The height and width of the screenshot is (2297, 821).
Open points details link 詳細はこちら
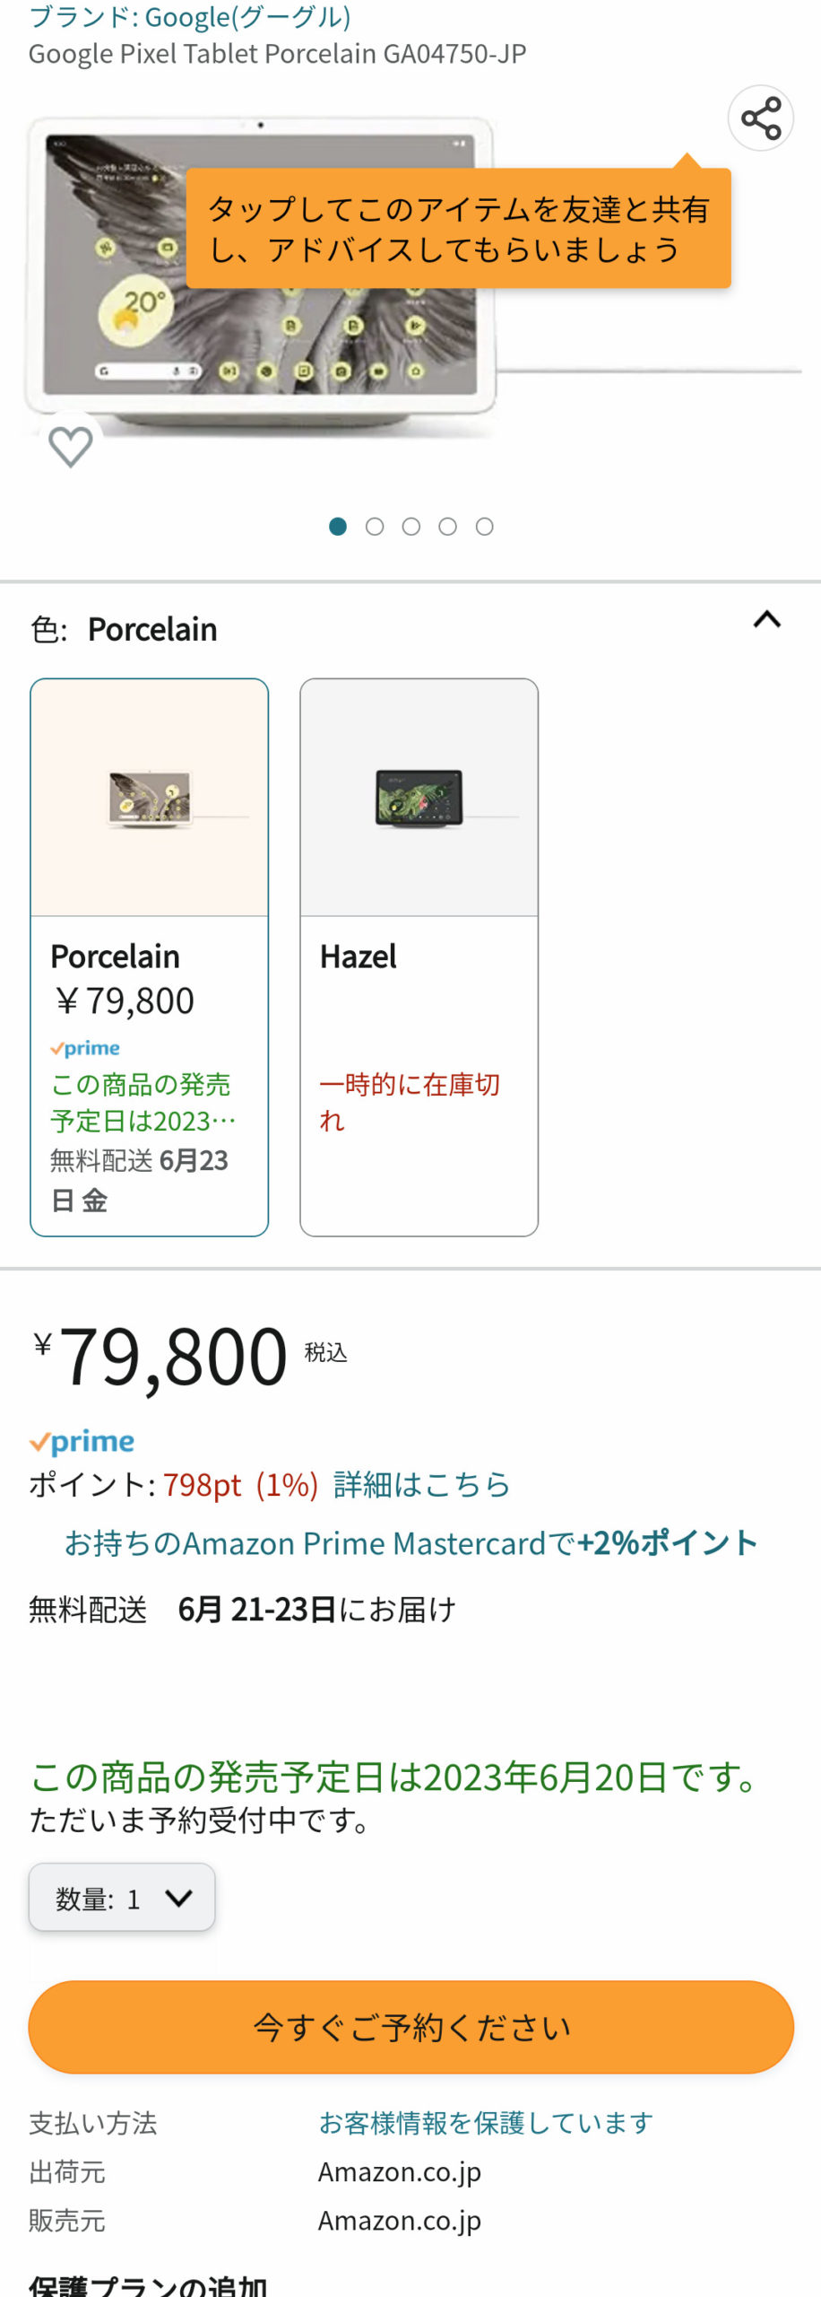coord(421,1485)
